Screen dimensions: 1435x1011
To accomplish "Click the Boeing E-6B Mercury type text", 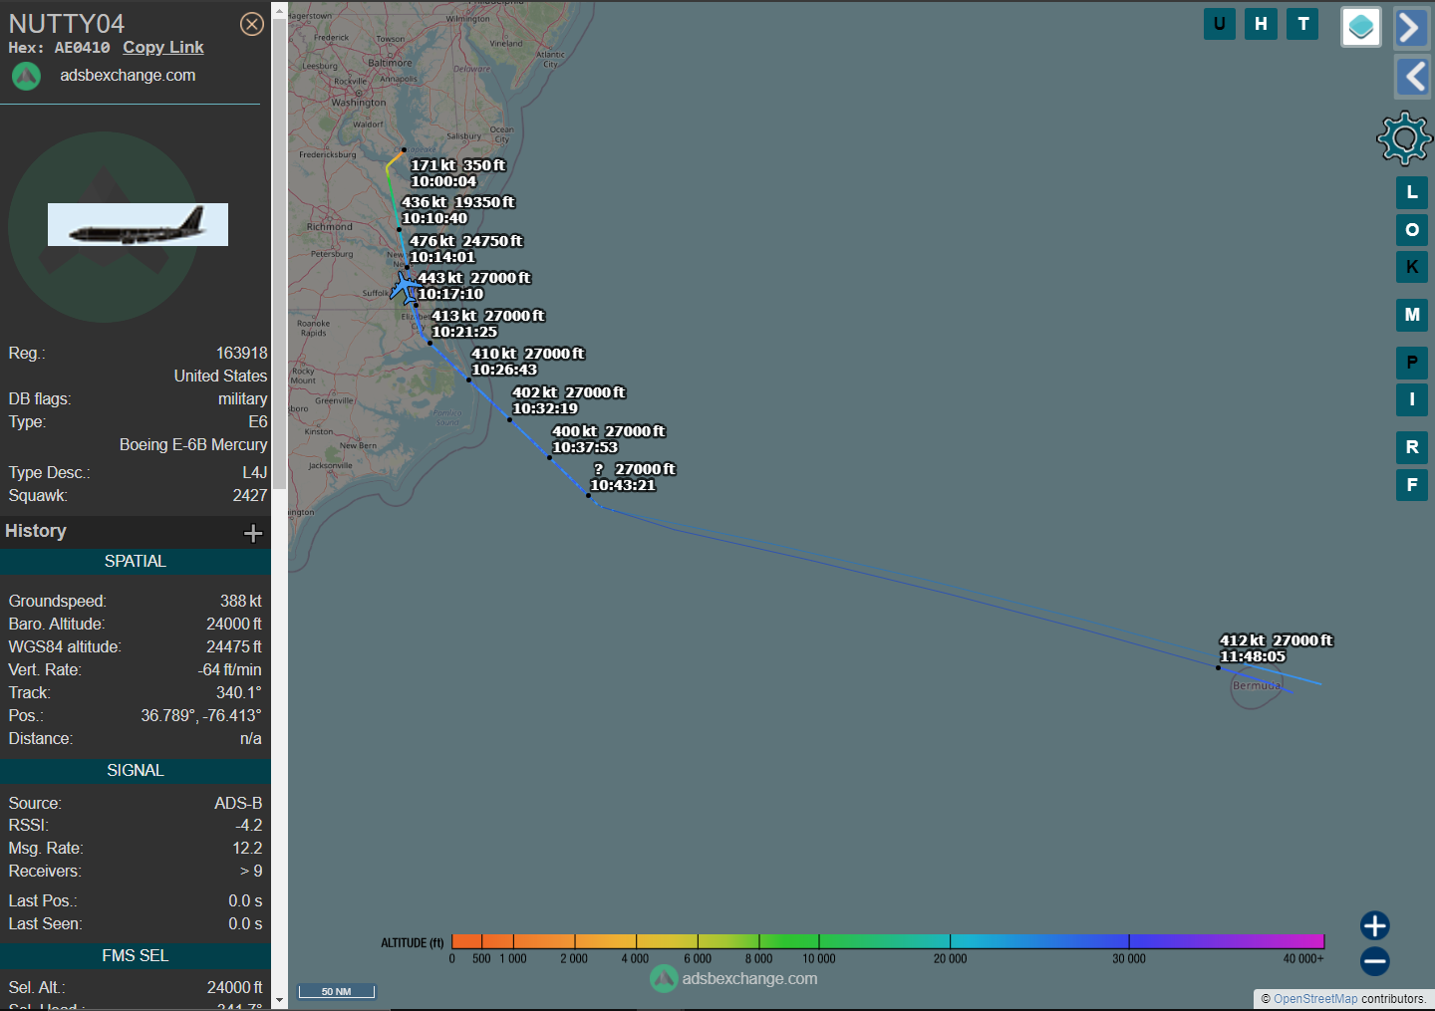I will coord(193,445).
